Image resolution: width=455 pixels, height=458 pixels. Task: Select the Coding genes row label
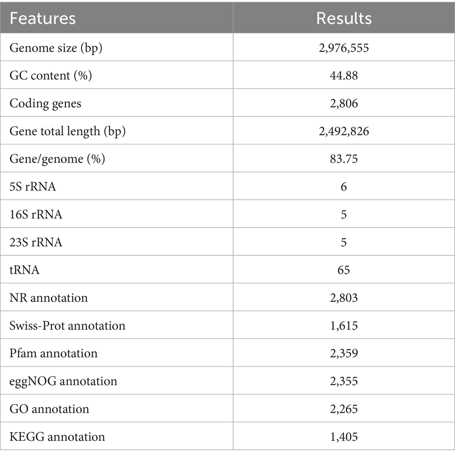coord(46,103)
